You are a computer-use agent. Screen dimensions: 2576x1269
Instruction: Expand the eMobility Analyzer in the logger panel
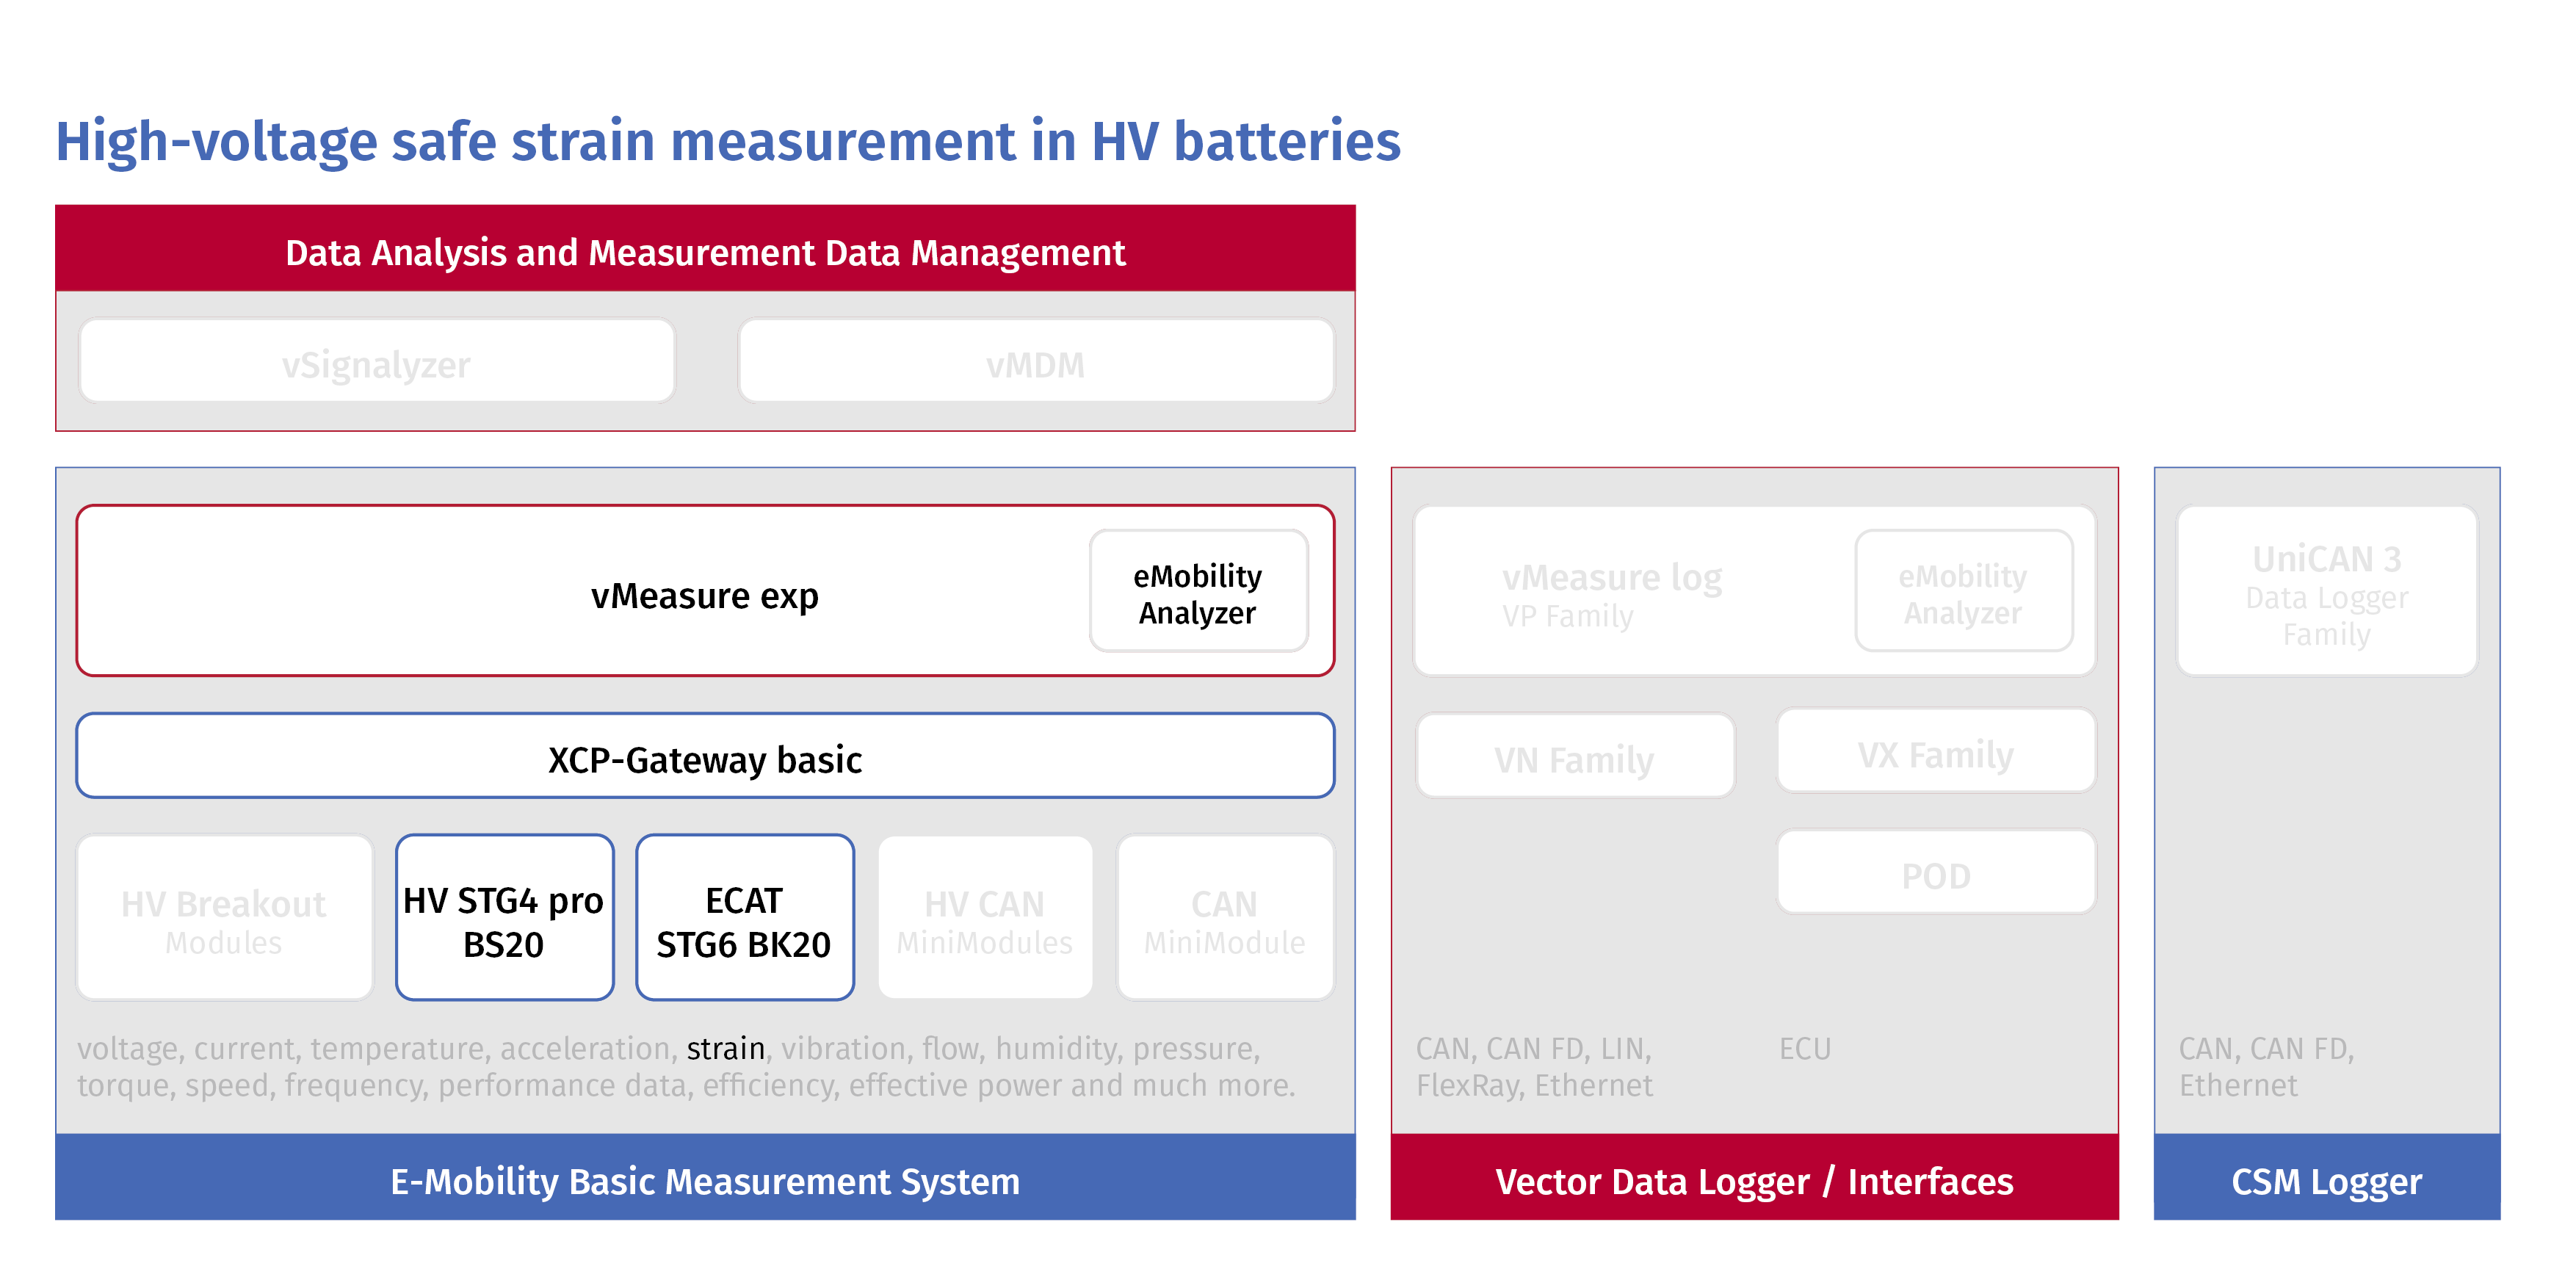1964,590
